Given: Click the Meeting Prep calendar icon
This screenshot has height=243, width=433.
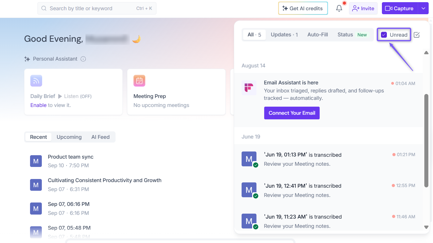Looking at the screenshot, I should click(x=139, y=81).
